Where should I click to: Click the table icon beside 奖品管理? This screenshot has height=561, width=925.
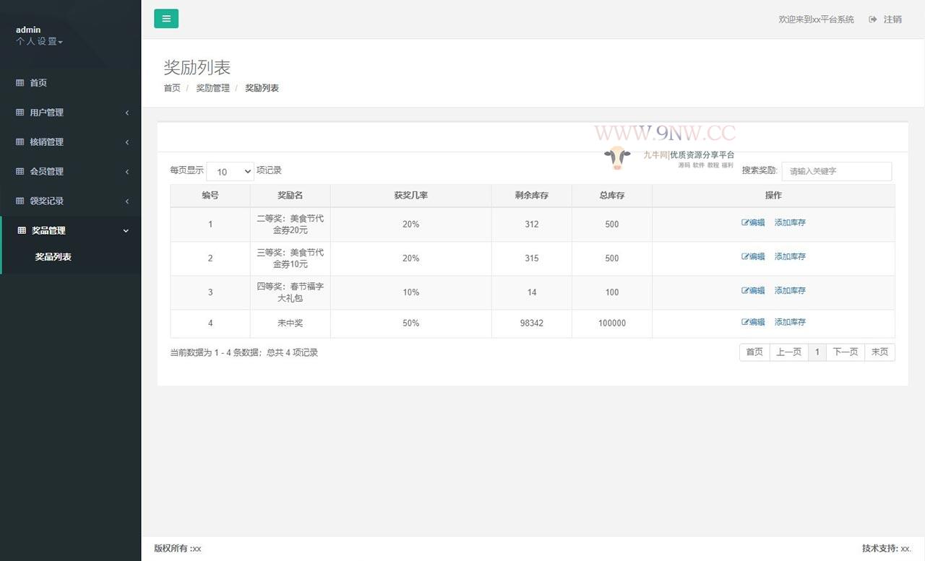[x=22, y=231]
